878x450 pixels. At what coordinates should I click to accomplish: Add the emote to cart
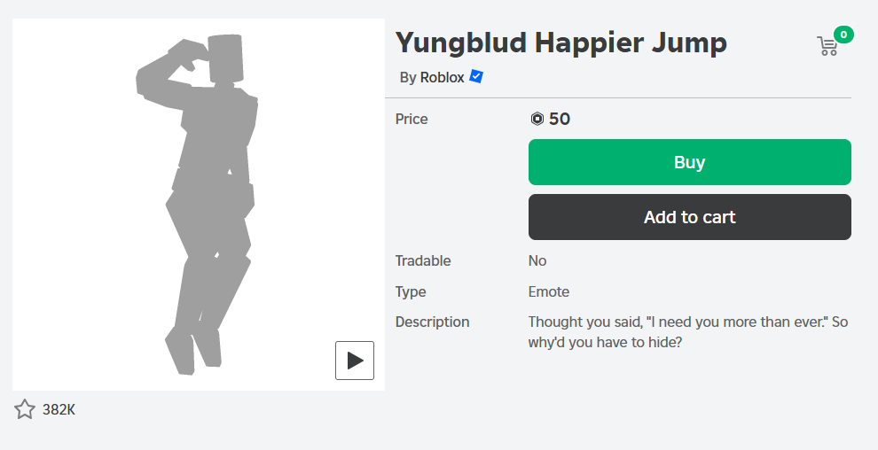tap(689, 217)
